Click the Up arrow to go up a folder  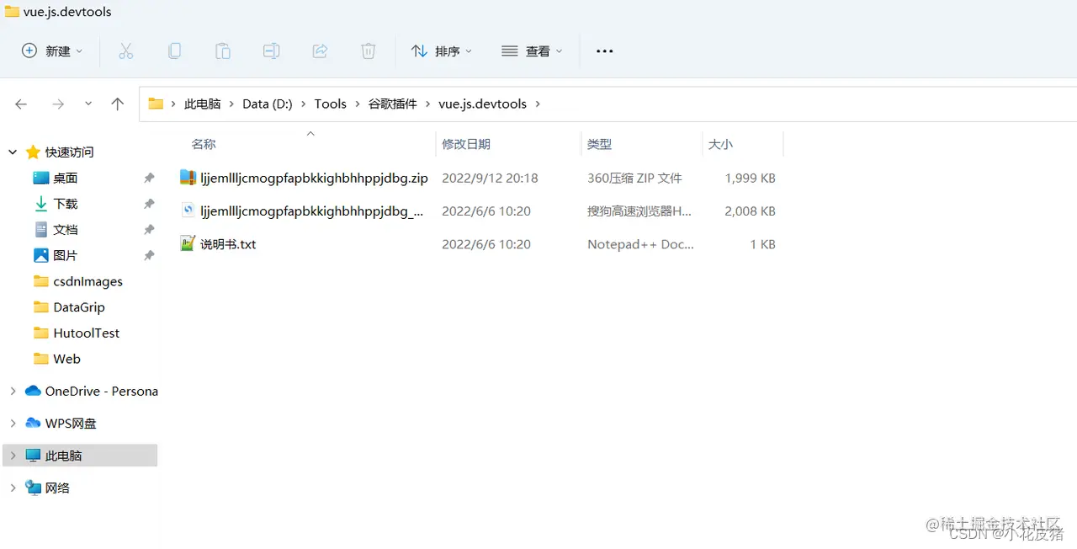117,103
